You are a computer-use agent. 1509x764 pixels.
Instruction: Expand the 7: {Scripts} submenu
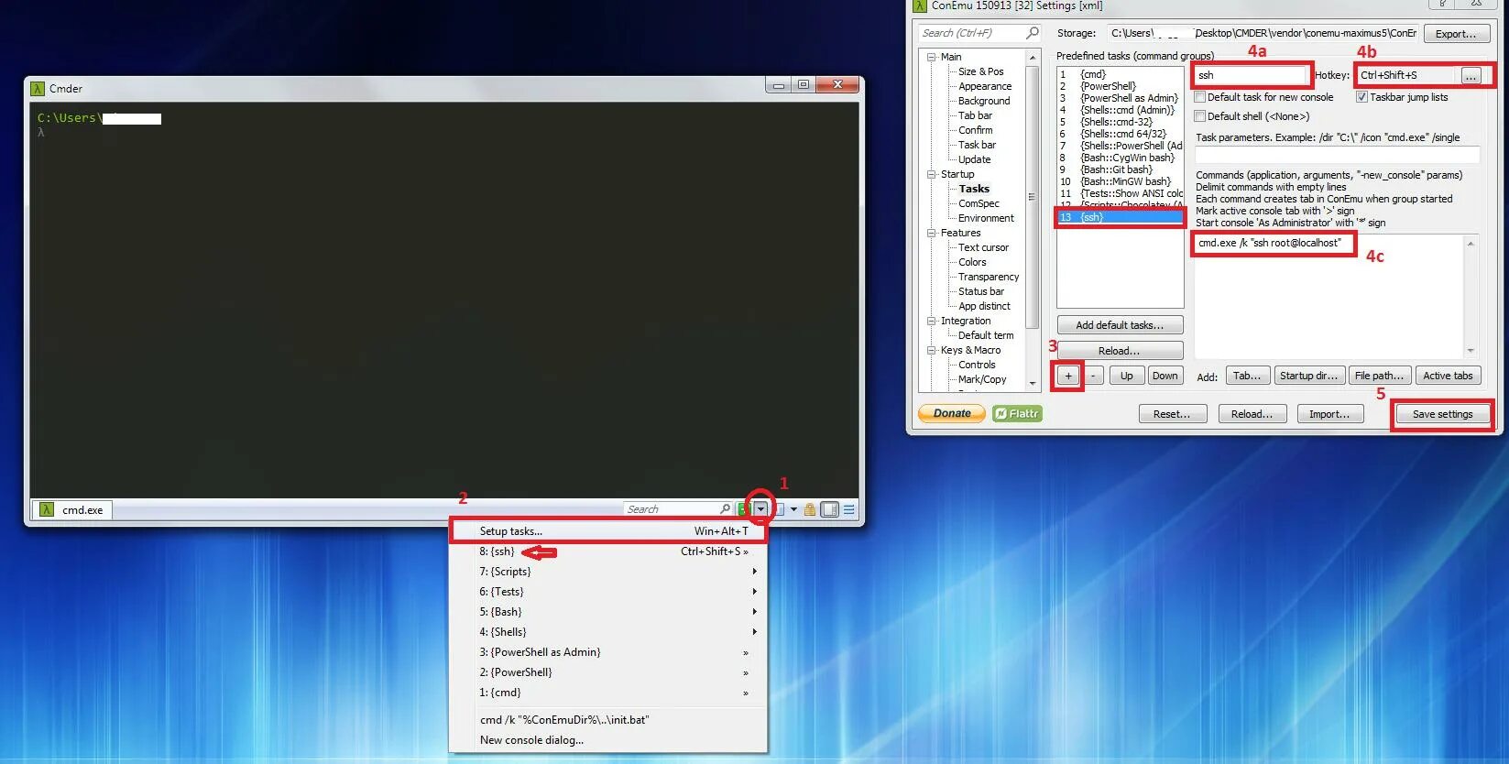608,572
